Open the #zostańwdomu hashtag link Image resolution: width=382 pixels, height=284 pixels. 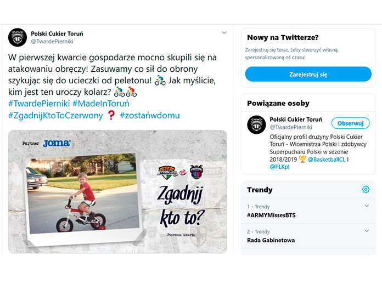pyautogui.click(x=149, y=116)
